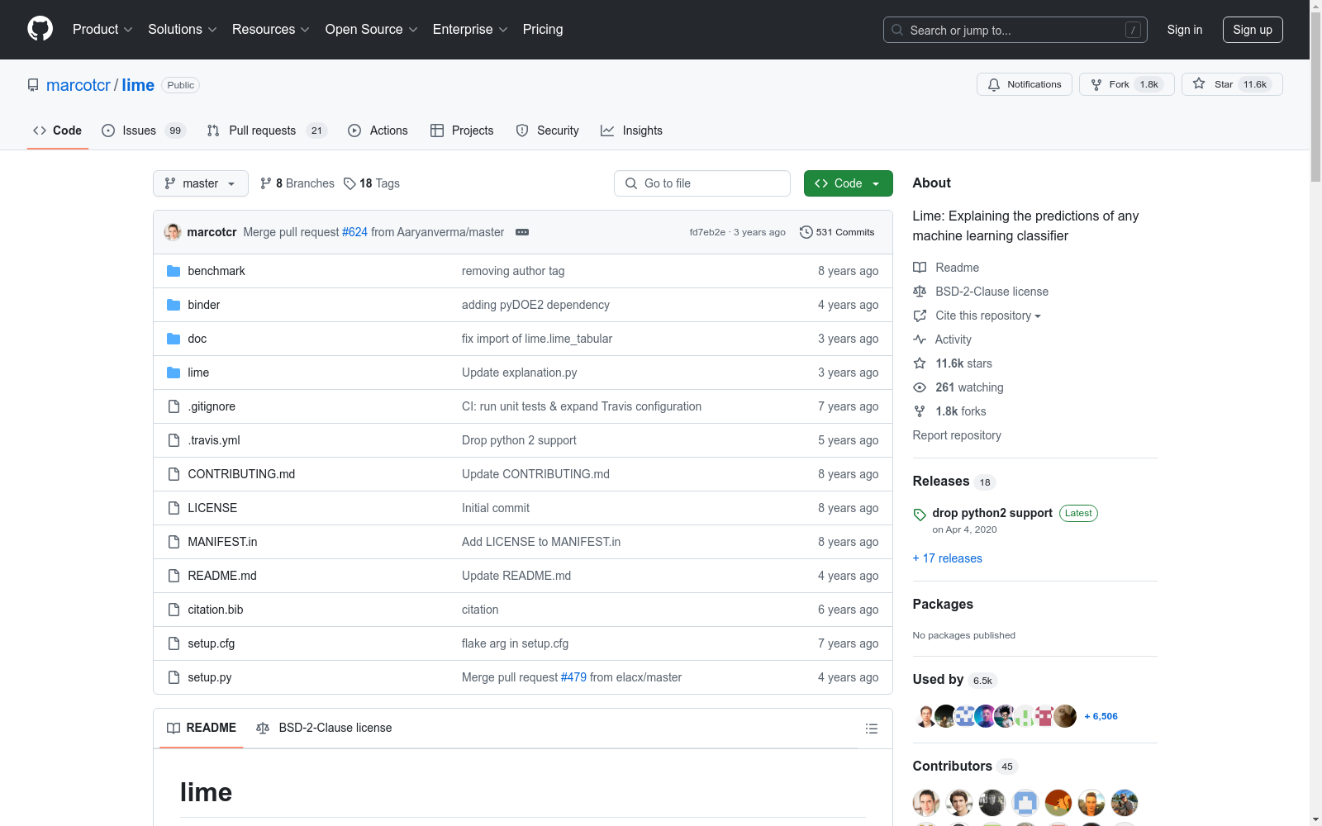View 11.6k stars list
This screenshot has width=1322, height=826.
[x=953, y=363]
